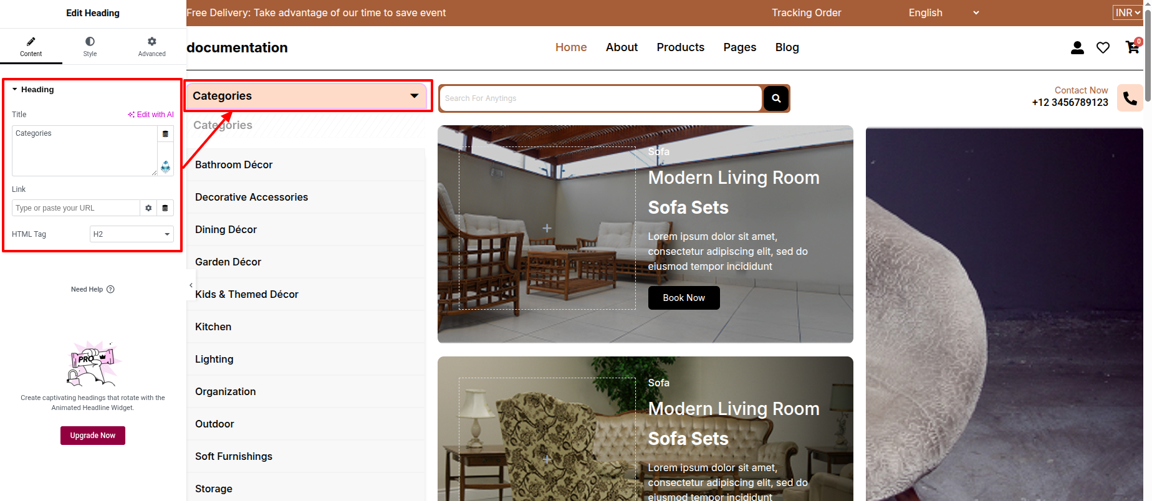Switch to the Style tab
1152x501 pixels.
pos(90,46)
